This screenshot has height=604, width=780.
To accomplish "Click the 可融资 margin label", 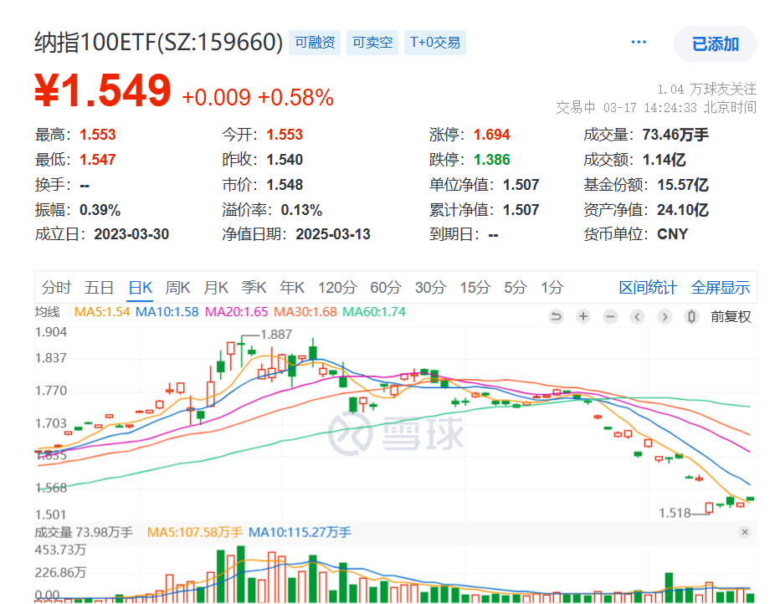I will point(314,42).
